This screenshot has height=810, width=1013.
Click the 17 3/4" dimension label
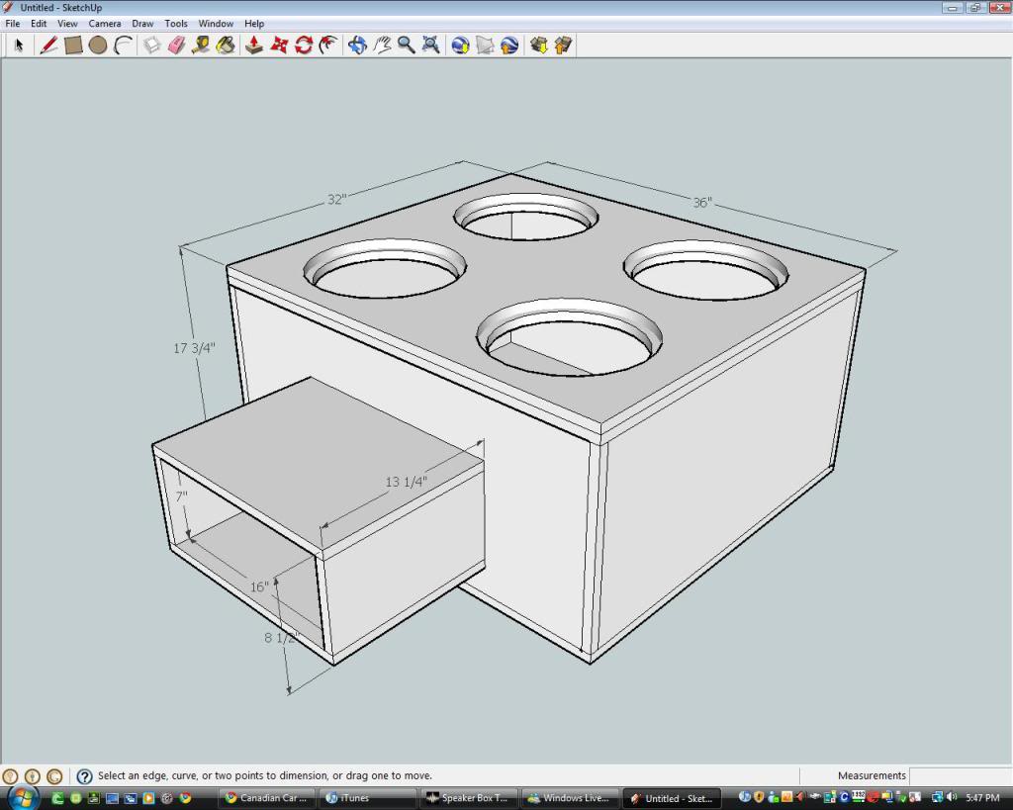click(x=194, y=348)
